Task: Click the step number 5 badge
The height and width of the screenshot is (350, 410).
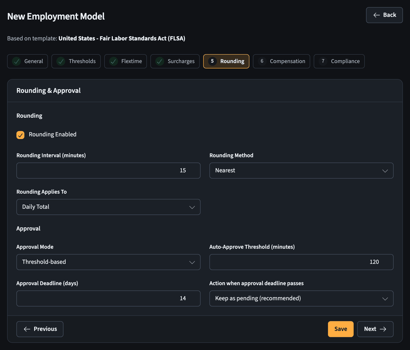Action: click(x=212, y=61)
